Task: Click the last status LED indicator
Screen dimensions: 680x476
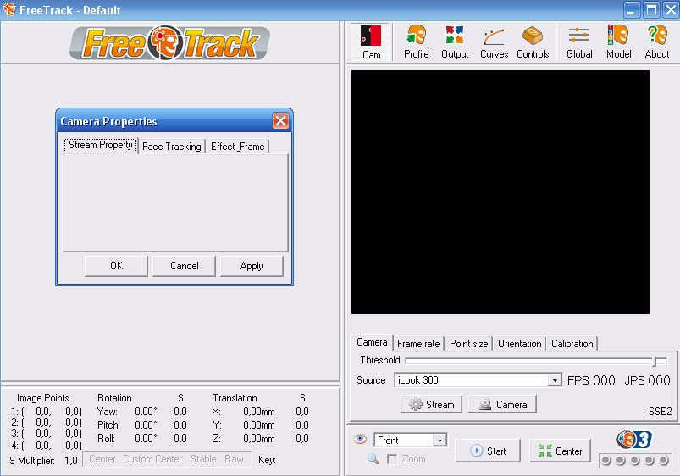Action: tap(663, 460)
